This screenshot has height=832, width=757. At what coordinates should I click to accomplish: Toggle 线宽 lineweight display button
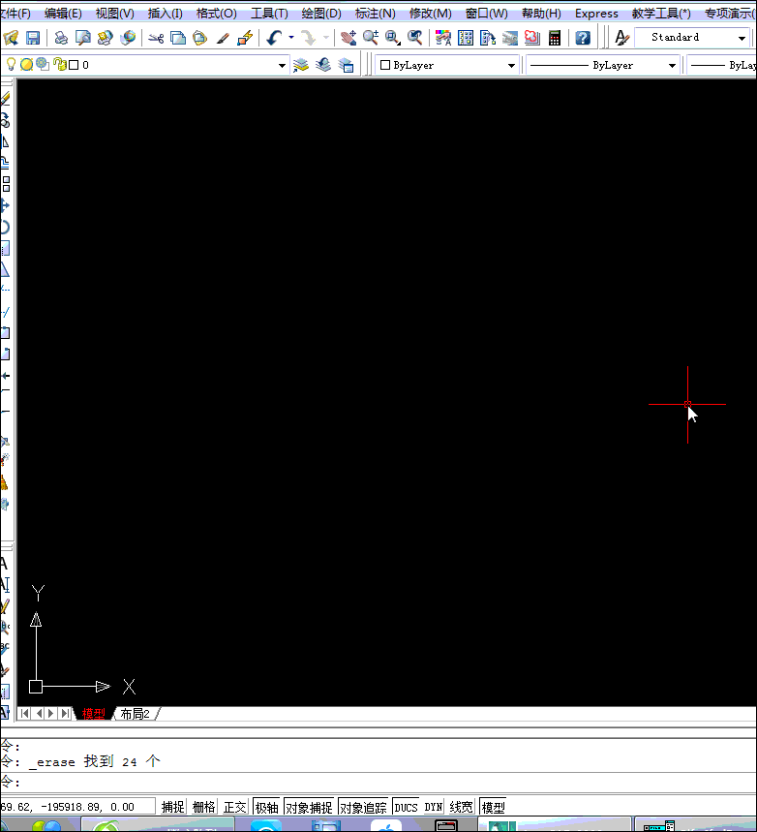[461, 807]
